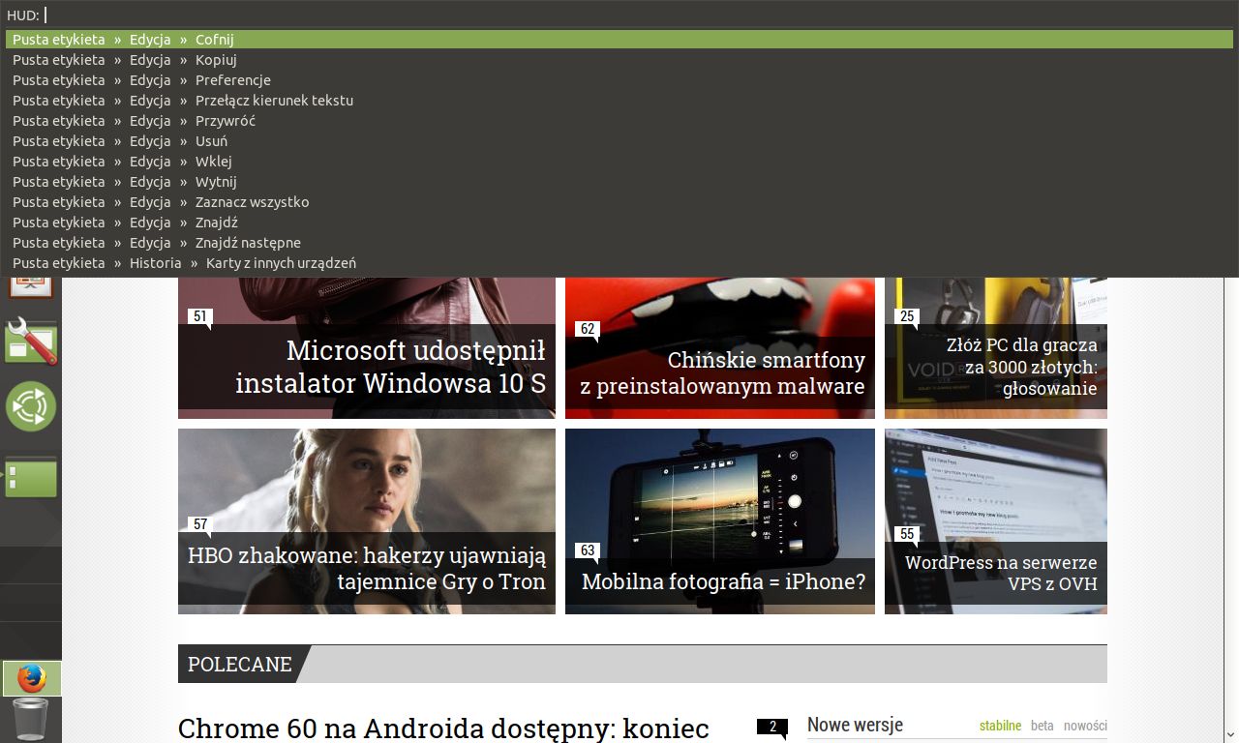The image size is (1239, 743).
Task: Select HUD entry Edycja » Wklej
Action: 619,162
